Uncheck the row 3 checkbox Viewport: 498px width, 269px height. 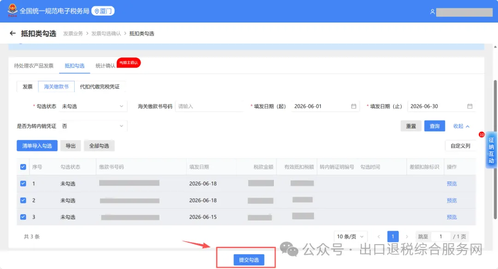click(23, 217)
